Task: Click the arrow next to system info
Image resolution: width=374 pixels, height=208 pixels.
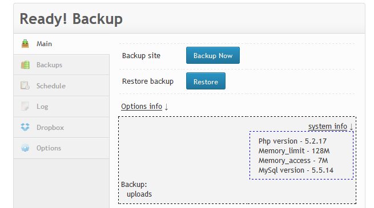Action: (351, 127)
